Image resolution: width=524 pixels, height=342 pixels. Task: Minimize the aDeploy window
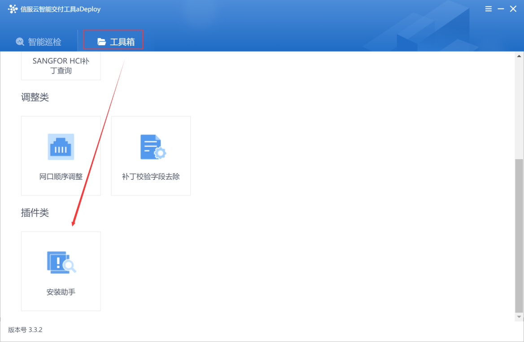[501, 9]
